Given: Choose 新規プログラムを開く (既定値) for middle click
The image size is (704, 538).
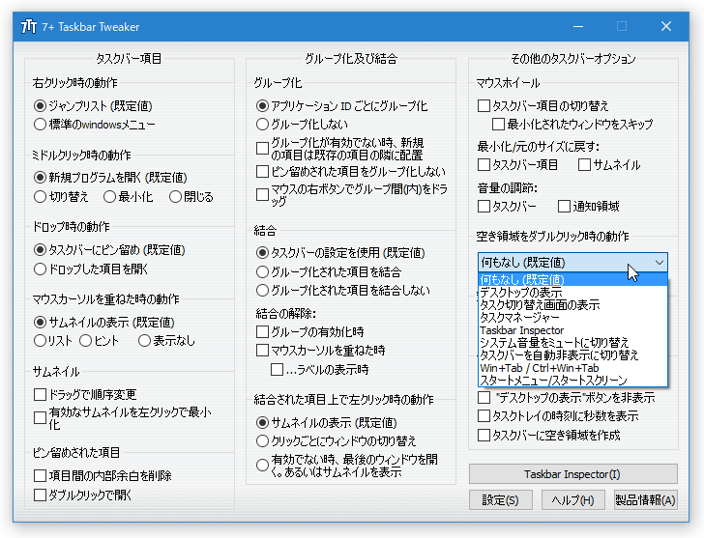Looking at the screenshot, I should tap(40, 178).
